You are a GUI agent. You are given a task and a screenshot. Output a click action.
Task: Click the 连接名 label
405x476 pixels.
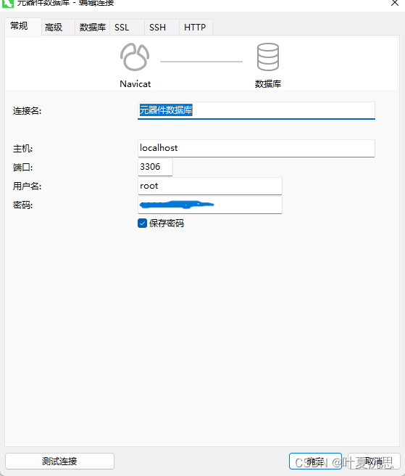(27, 111)
